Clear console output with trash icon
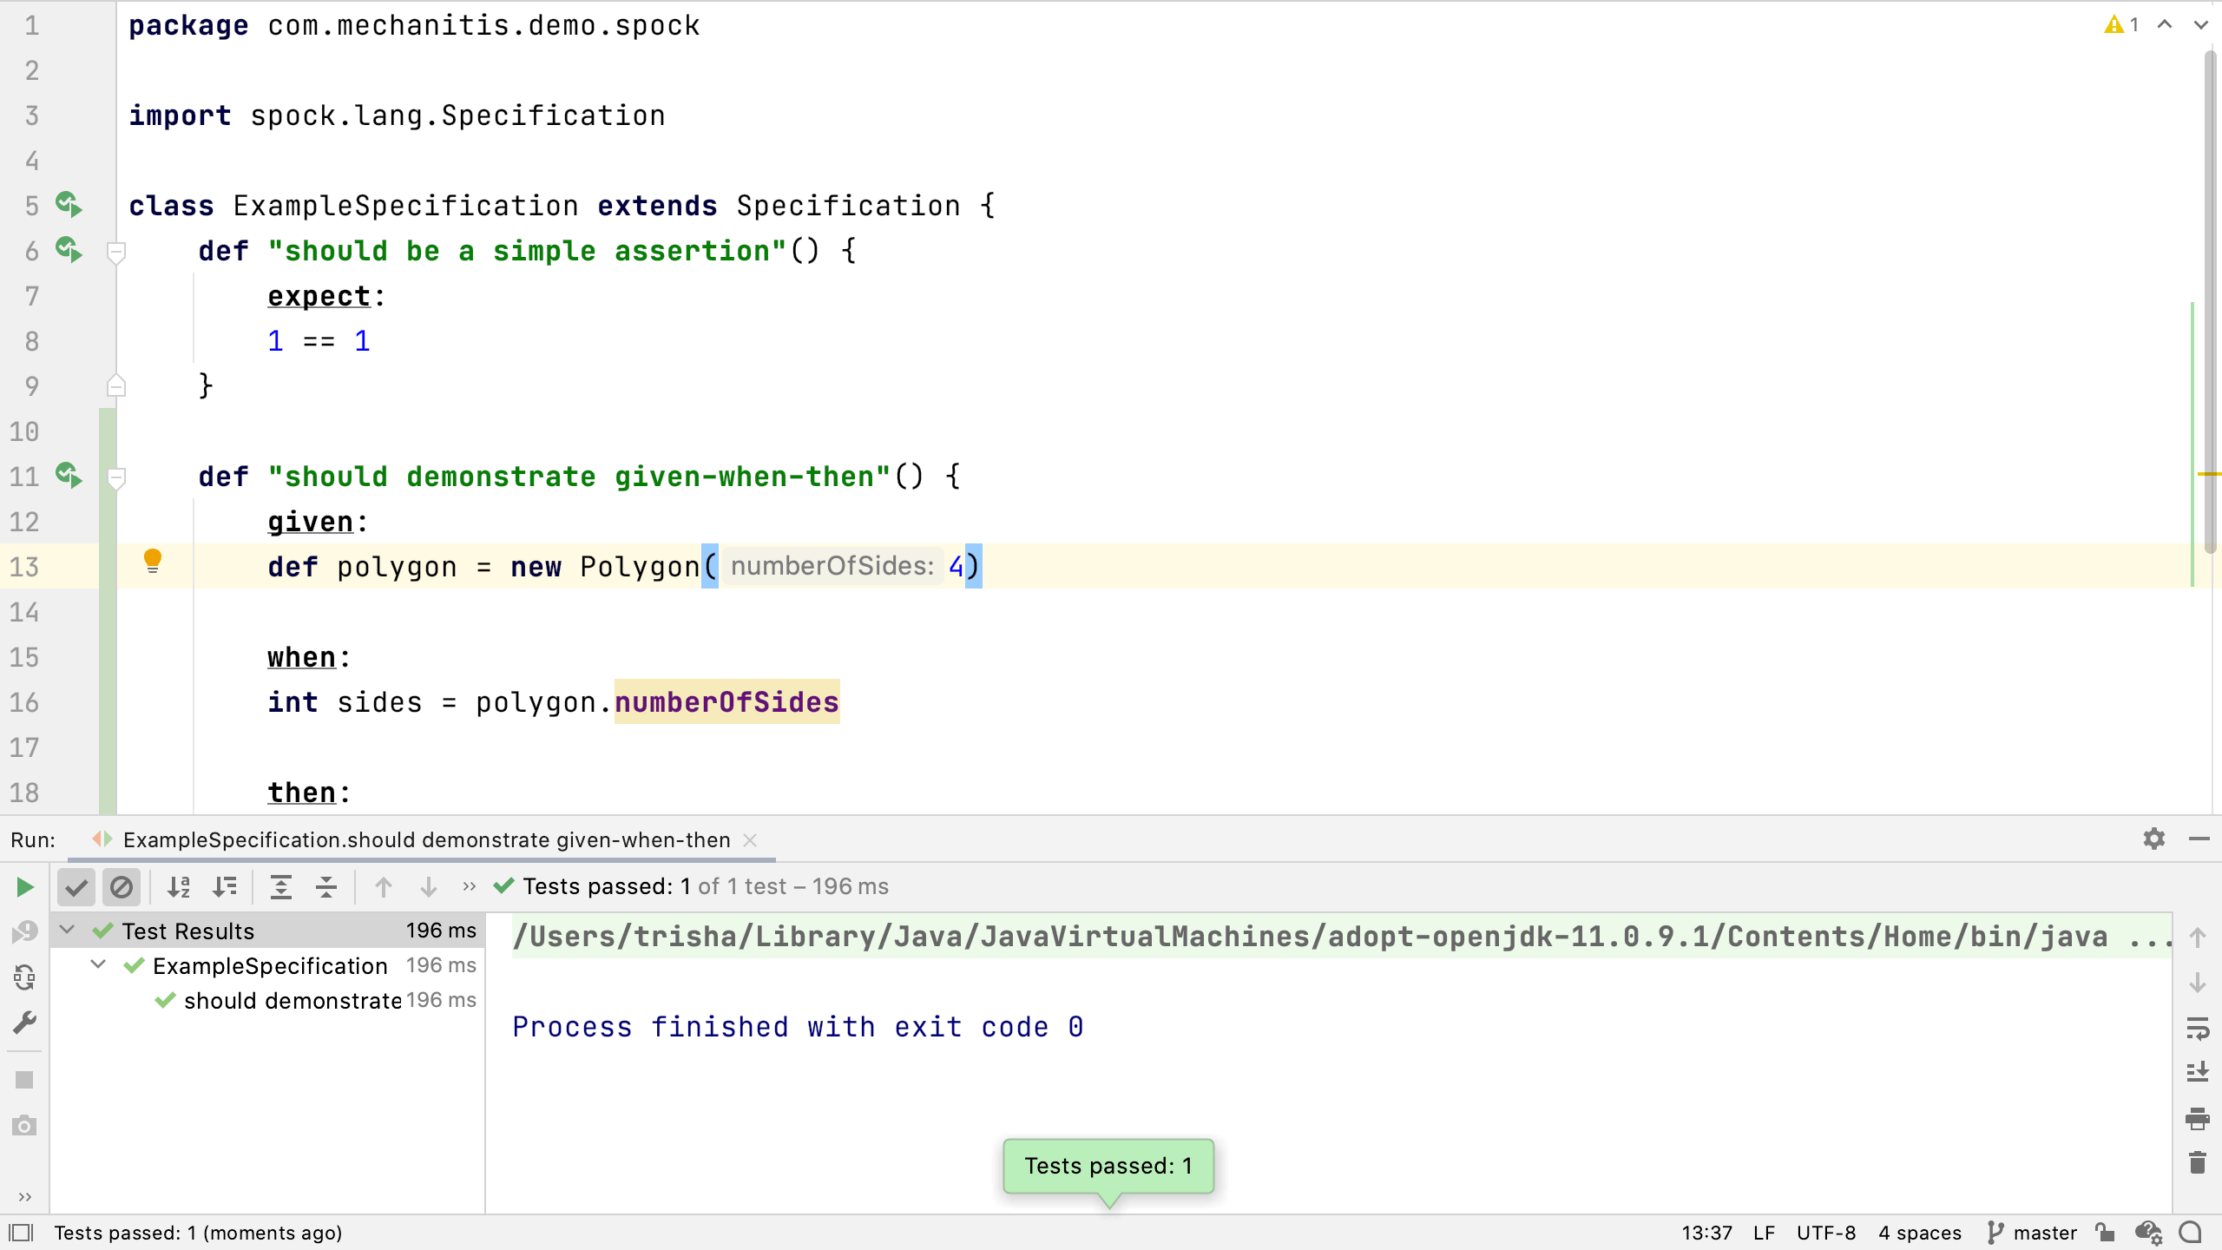 tap(2197, 1163)
